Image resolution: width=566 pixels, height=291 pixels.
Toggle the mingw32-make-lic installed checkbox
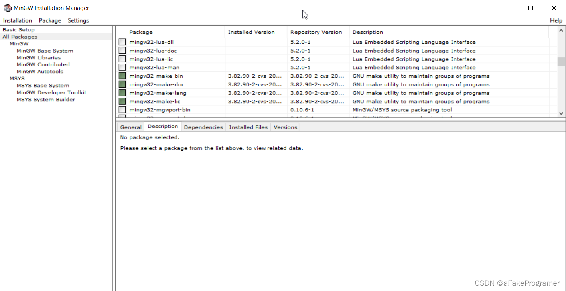pyautogui.click(x=122, y=101)
